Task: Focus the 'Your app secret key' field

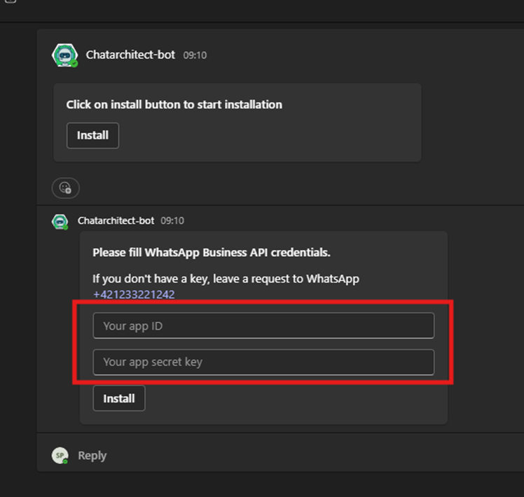Action: pyautogui.click(x=263, y=362)
